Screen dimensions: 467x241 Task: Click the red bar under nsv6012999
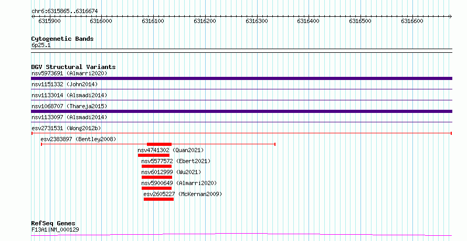pos(157,177)
